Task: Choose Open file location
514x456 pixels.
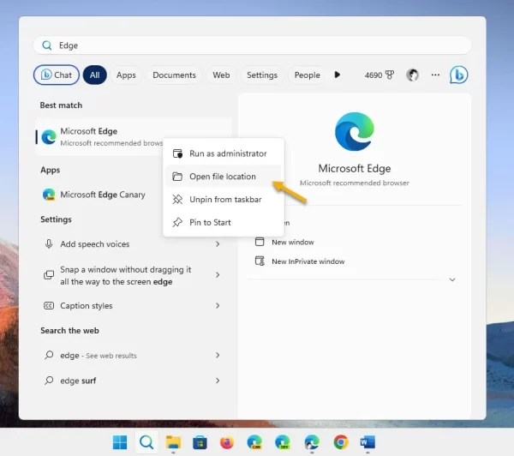Action: coord(224,177)
